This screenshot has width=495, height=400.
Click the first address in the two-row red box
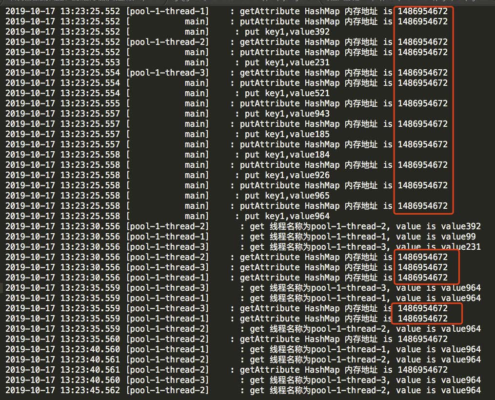point(422,308)
